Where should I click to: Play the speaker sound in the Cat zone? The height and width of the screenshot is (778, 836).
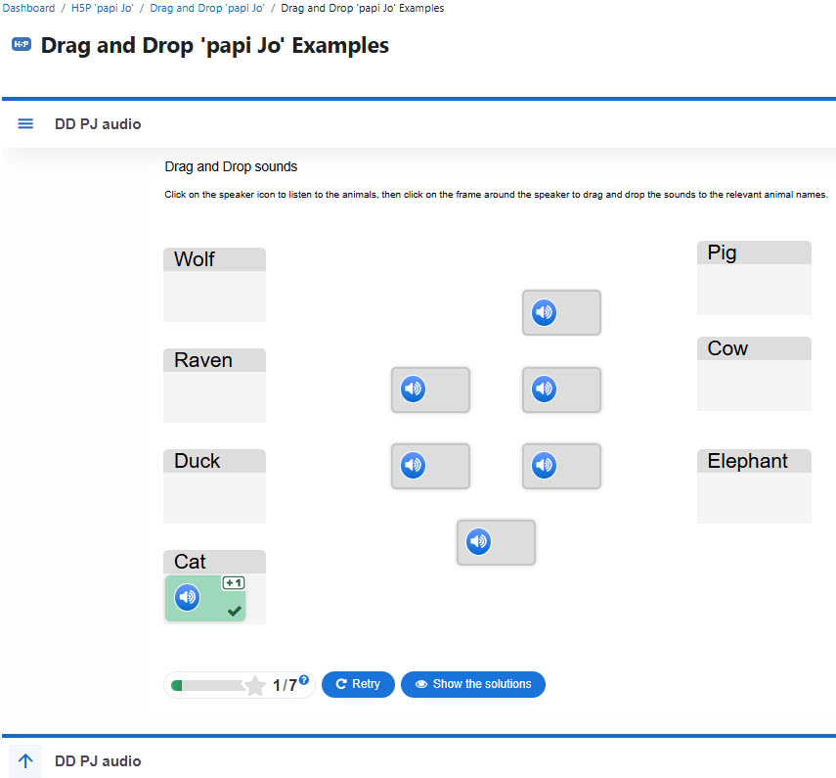(187, 597)
